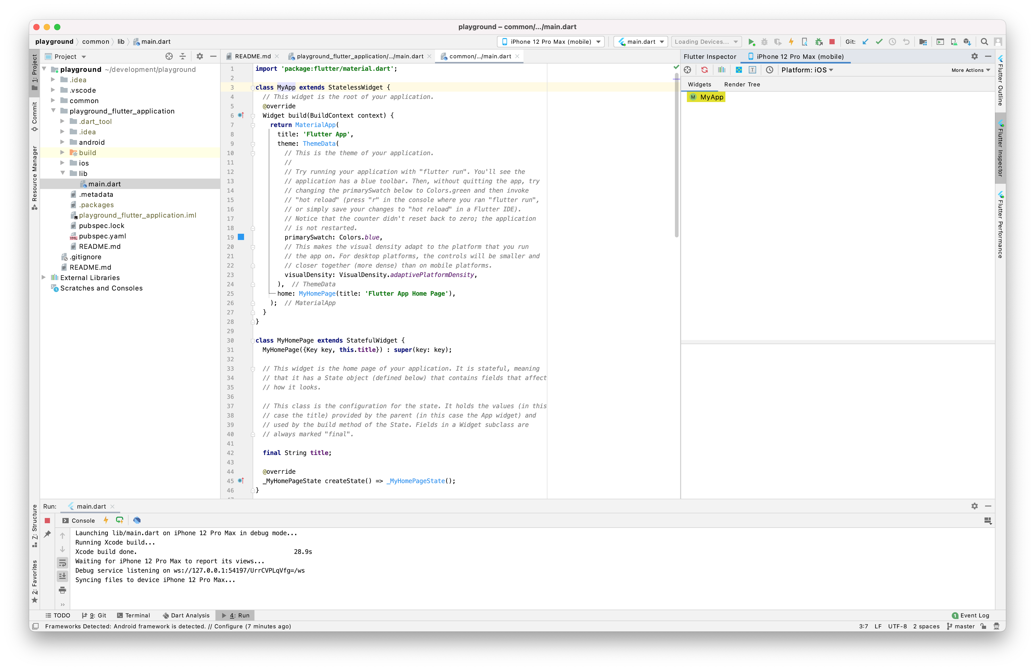Switch to the Render Tree tab
The height and width of the screenshot is (670, 1035).
[x=742, y=84]
